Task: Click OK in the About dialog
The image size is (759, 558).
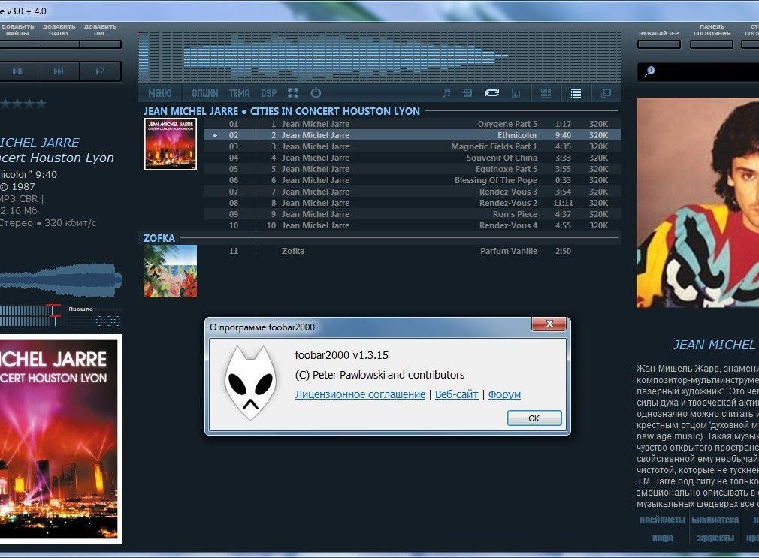Action: [534, 418]
